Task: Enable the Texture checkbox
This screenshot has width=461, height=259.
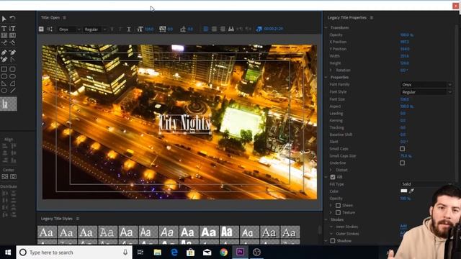Action: point(338,213)
